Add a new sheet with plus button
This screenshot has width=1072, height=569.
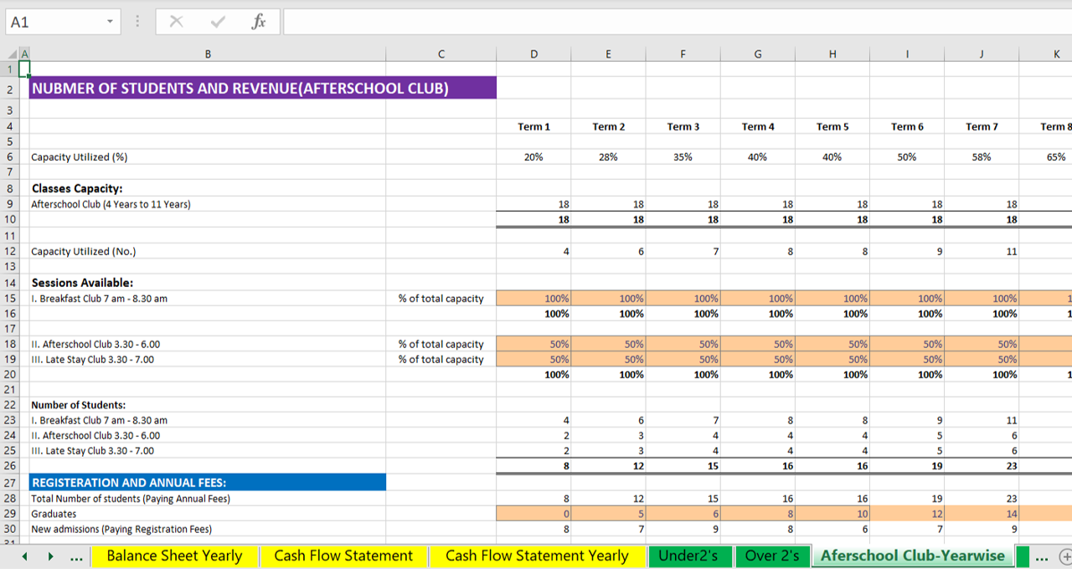[1065, 556]
